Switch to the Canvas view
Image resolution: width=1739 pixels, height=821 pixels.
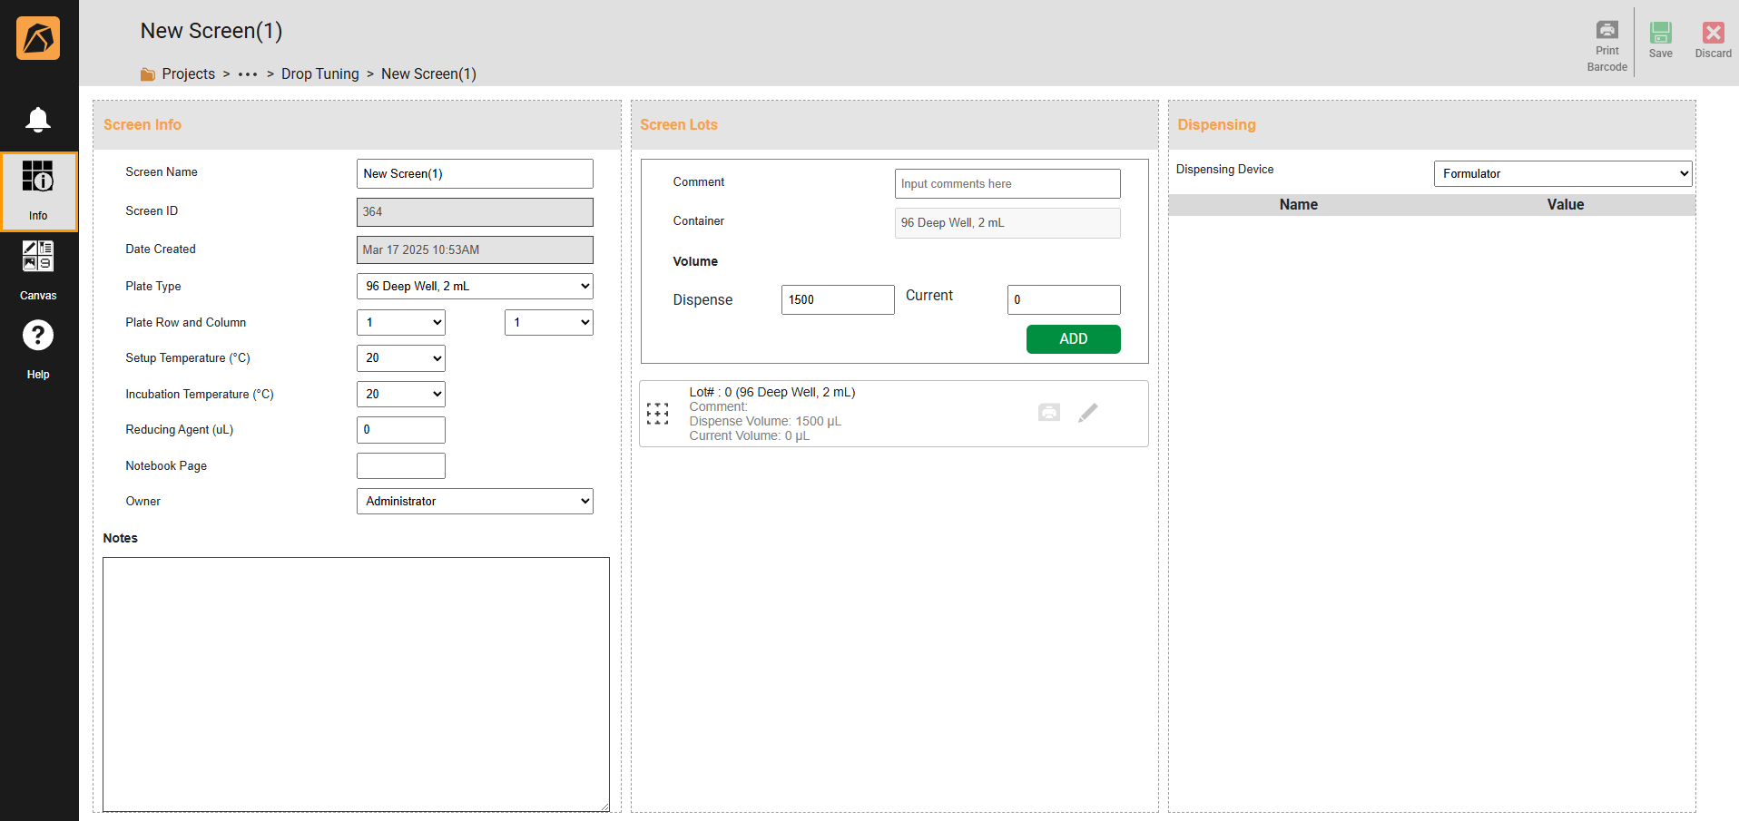pyautogui.click(x=38, y=268)
